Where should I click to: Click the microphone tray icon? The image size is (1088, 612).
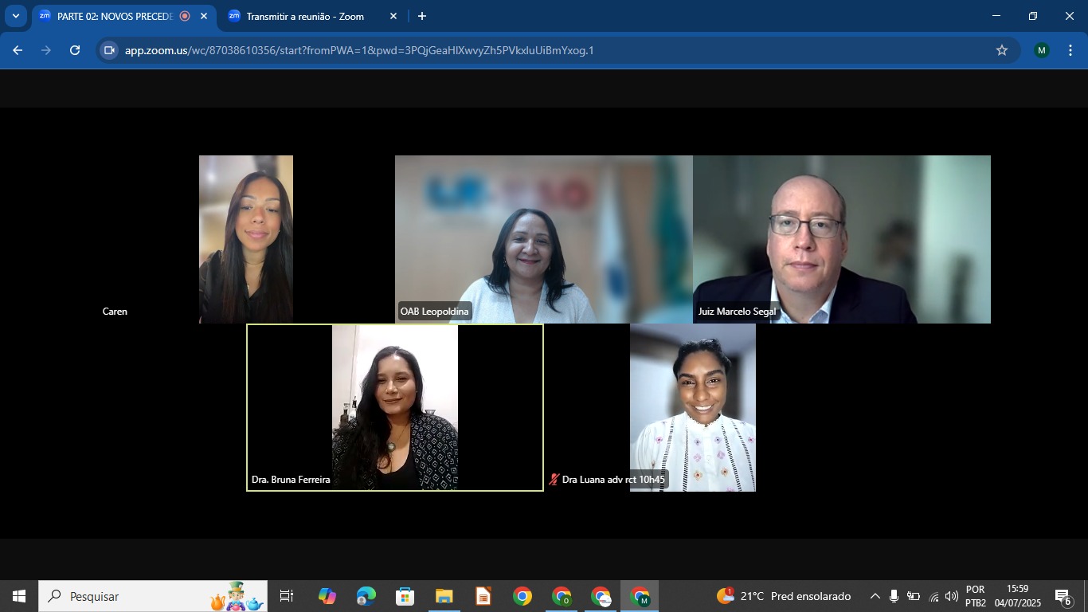894,596
